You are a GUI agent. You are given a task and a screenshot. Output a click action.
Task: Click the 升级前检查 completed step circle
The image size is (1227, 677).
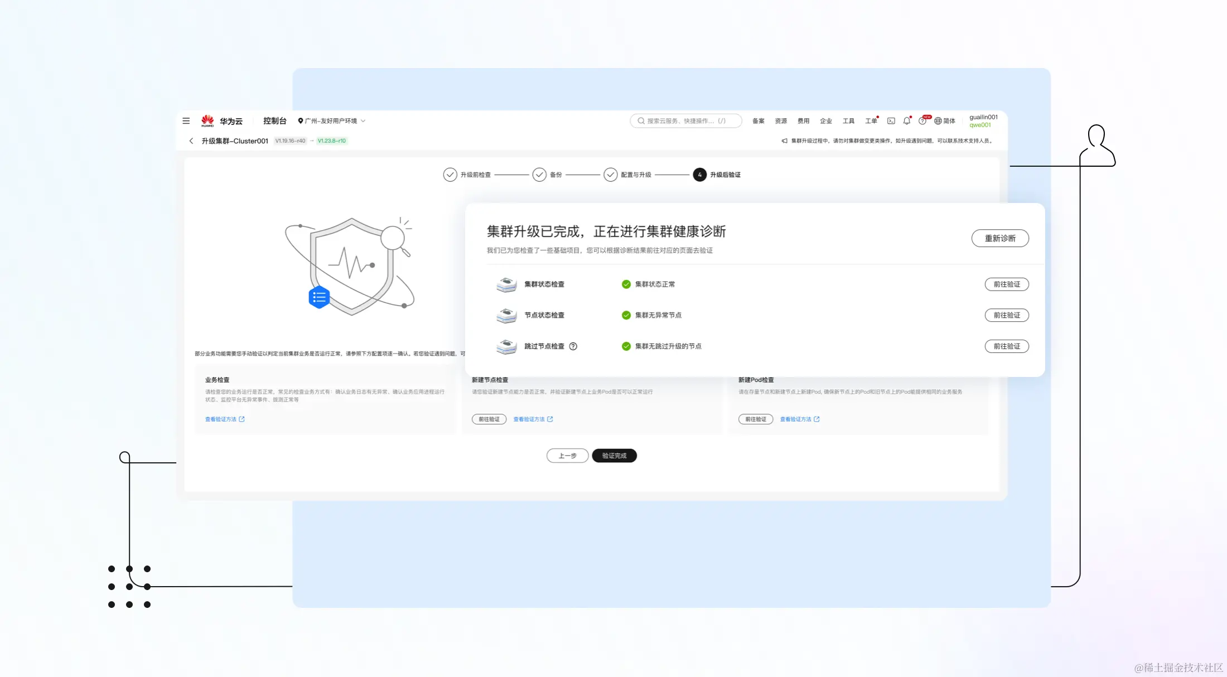(450, 175)
